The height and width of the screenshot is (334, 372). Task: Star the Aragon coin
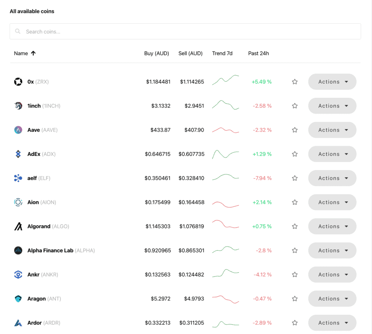pos(295,299)
